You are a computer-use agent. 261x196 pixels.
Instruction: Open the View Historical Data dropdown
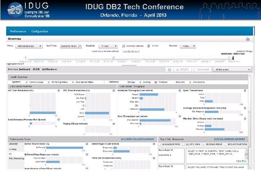[x=29, y=46]
